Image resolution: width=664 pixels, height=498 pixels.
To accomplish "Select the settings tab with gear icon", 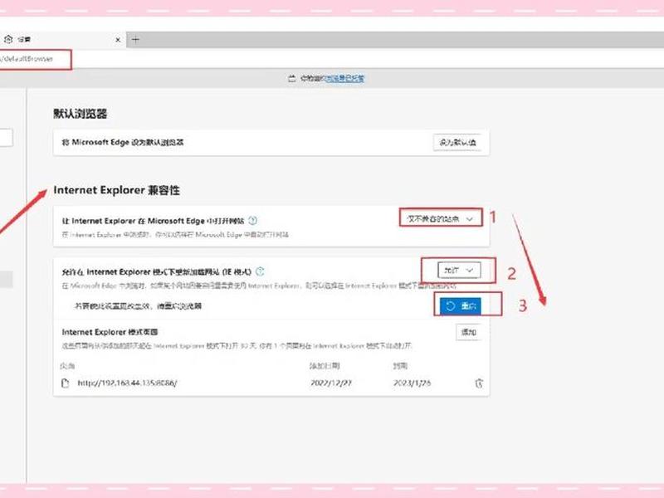I will (61, 39).
